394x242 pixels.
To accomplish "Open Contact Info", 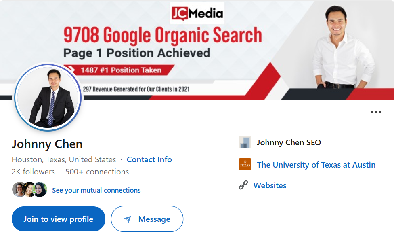I will [x=149, y=159].
